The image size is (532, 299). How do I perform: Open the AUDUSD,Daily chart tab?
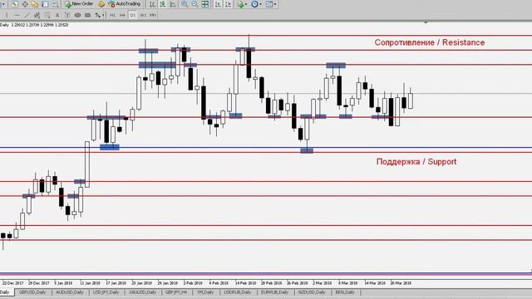click(70, 292)
